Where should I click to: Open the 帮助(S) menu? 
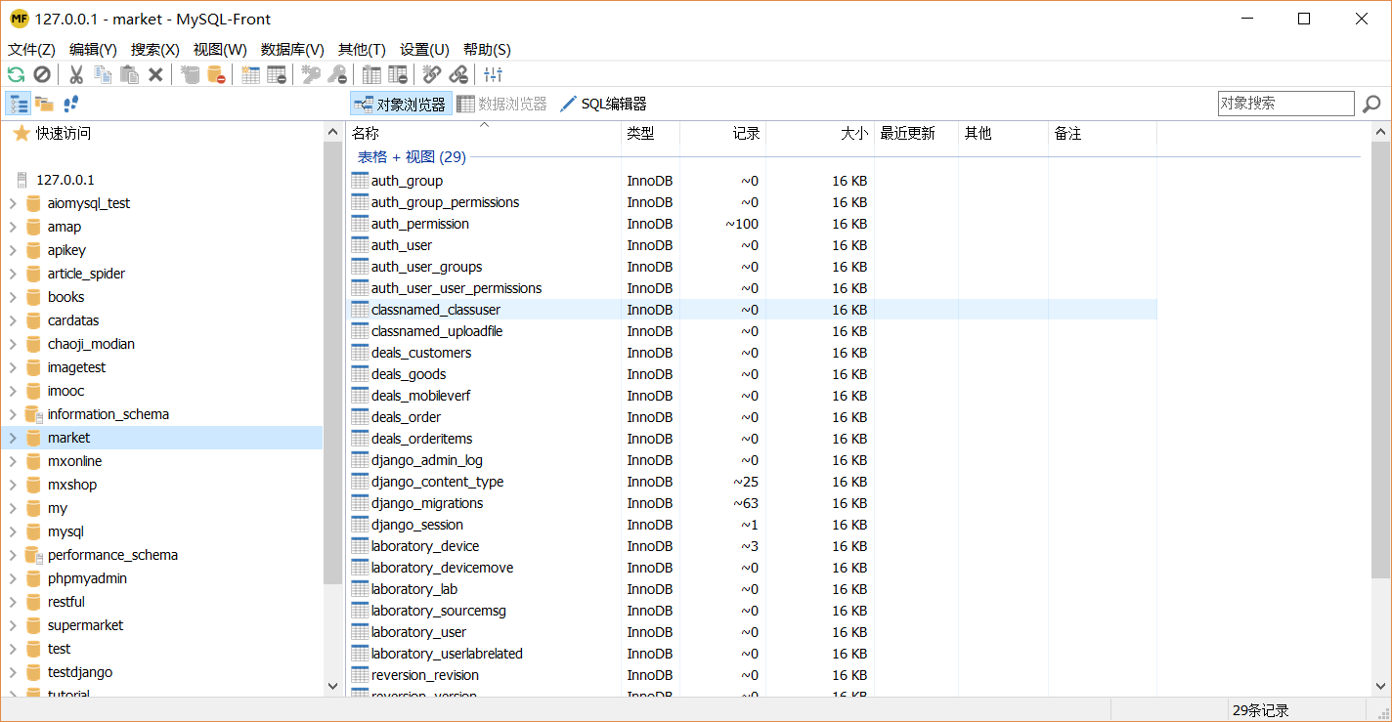pyautogui.click(x=487, y=49)
